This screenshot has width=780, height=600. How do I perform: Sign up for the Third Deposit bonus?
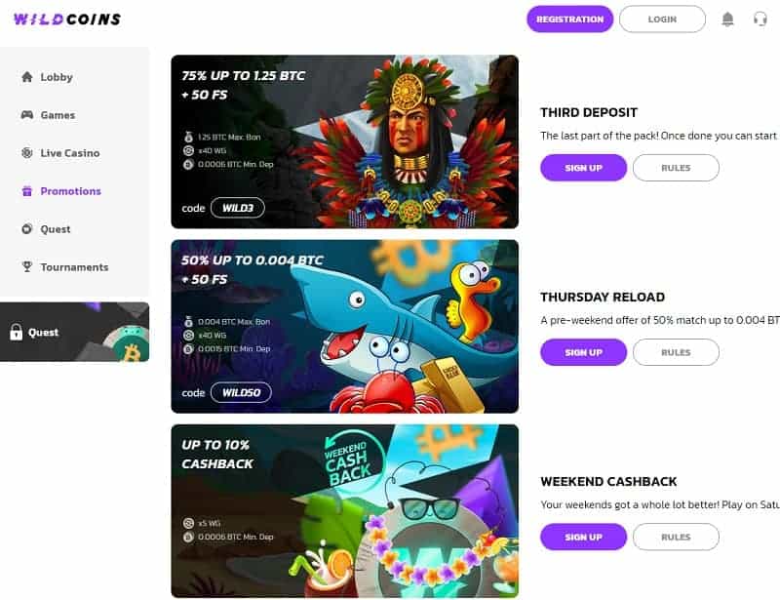click(x=583, y=168)
